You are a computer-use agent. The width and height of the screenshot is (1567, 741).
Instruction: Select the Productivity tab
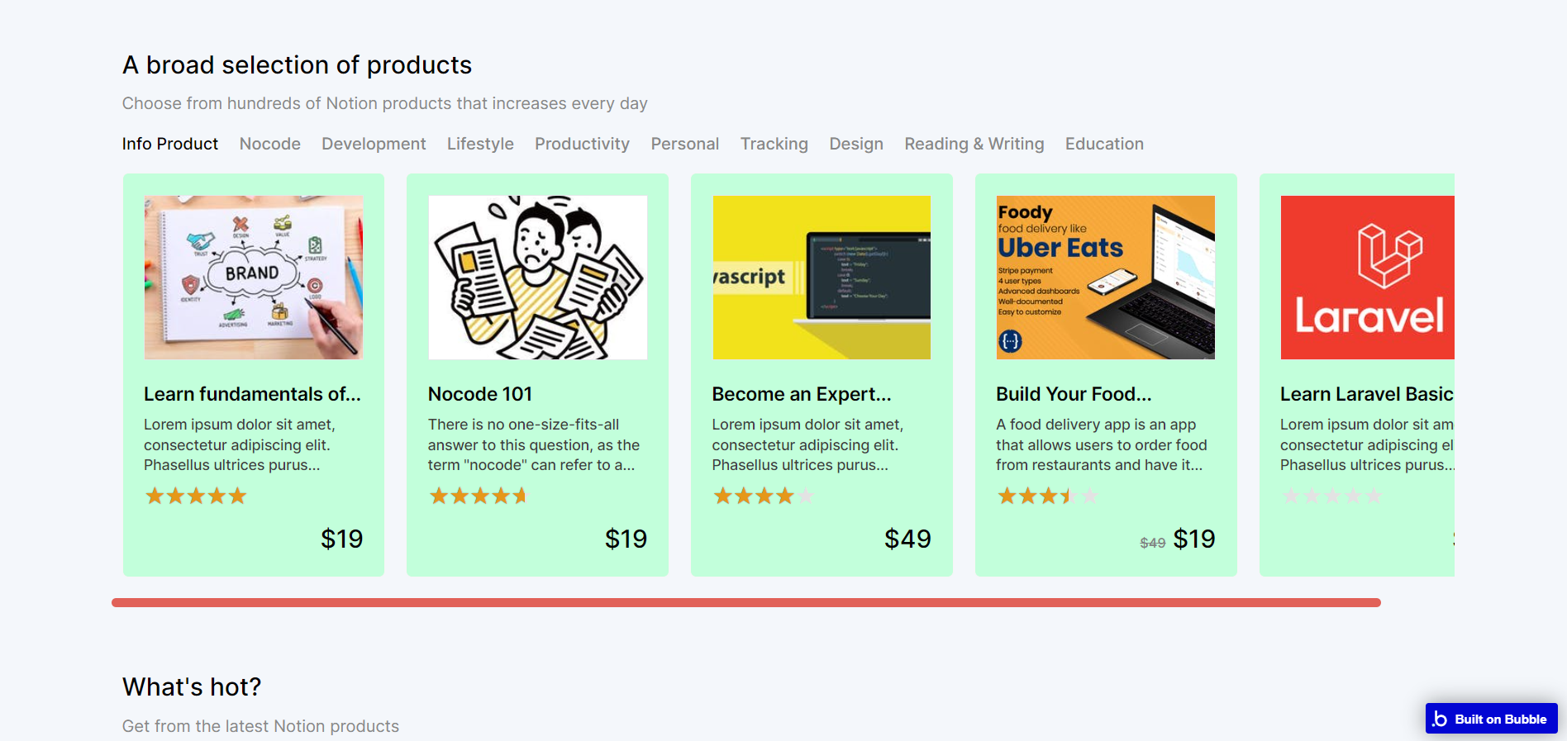(x=582, y=144)
